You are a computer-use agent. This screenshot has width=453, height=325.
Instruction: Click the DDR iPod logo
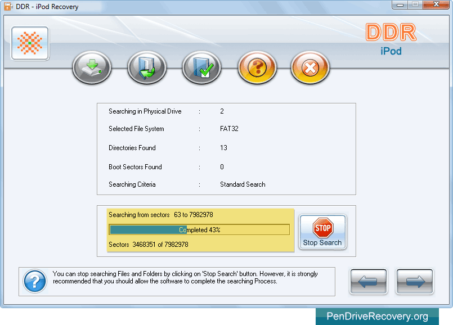(391, 39)
